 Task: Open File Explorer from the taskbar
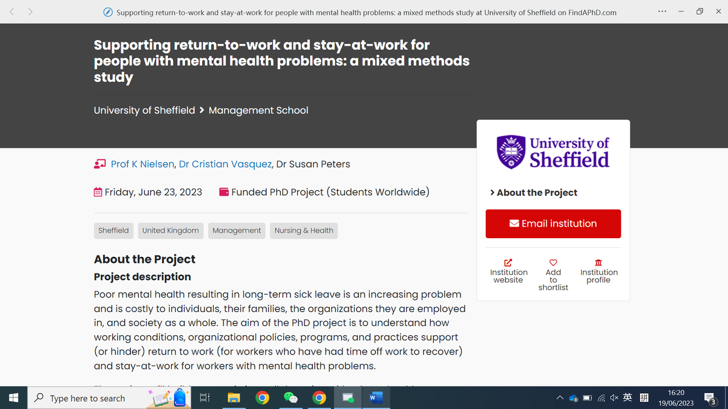pyautogui.click(x=234, y=398)
